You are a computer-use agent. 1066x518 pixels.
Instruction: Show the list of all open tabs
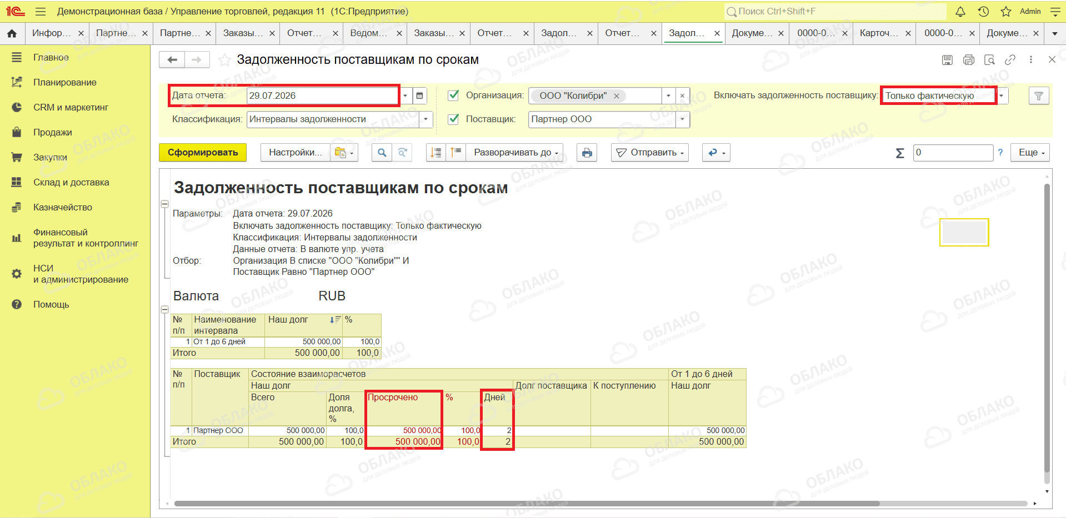tap(1055, 33)
